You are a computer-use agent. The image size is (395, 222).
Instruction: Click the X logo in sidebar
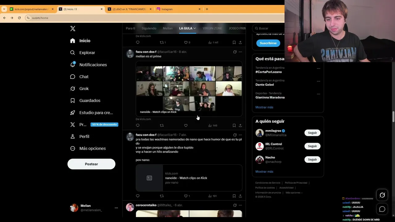tap(73, 29)
